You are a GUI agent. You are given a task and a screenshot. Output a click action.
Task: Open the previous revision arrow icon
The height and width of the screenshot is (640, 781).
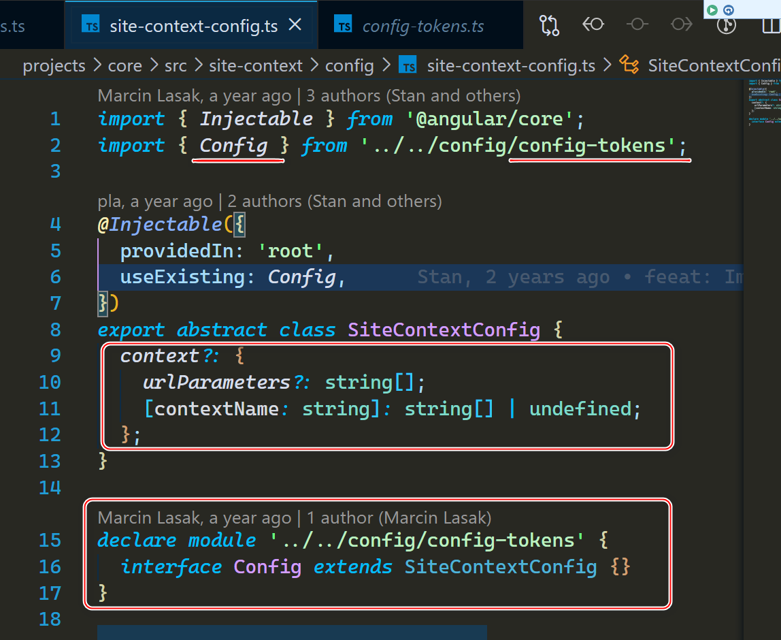pyautogui.click(x=593, y=24)
